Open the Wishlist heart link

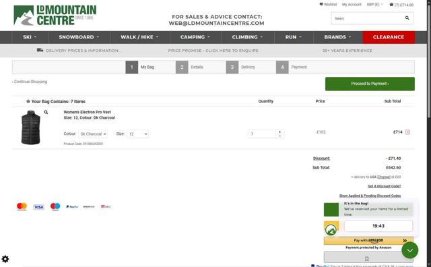(328, 5)
